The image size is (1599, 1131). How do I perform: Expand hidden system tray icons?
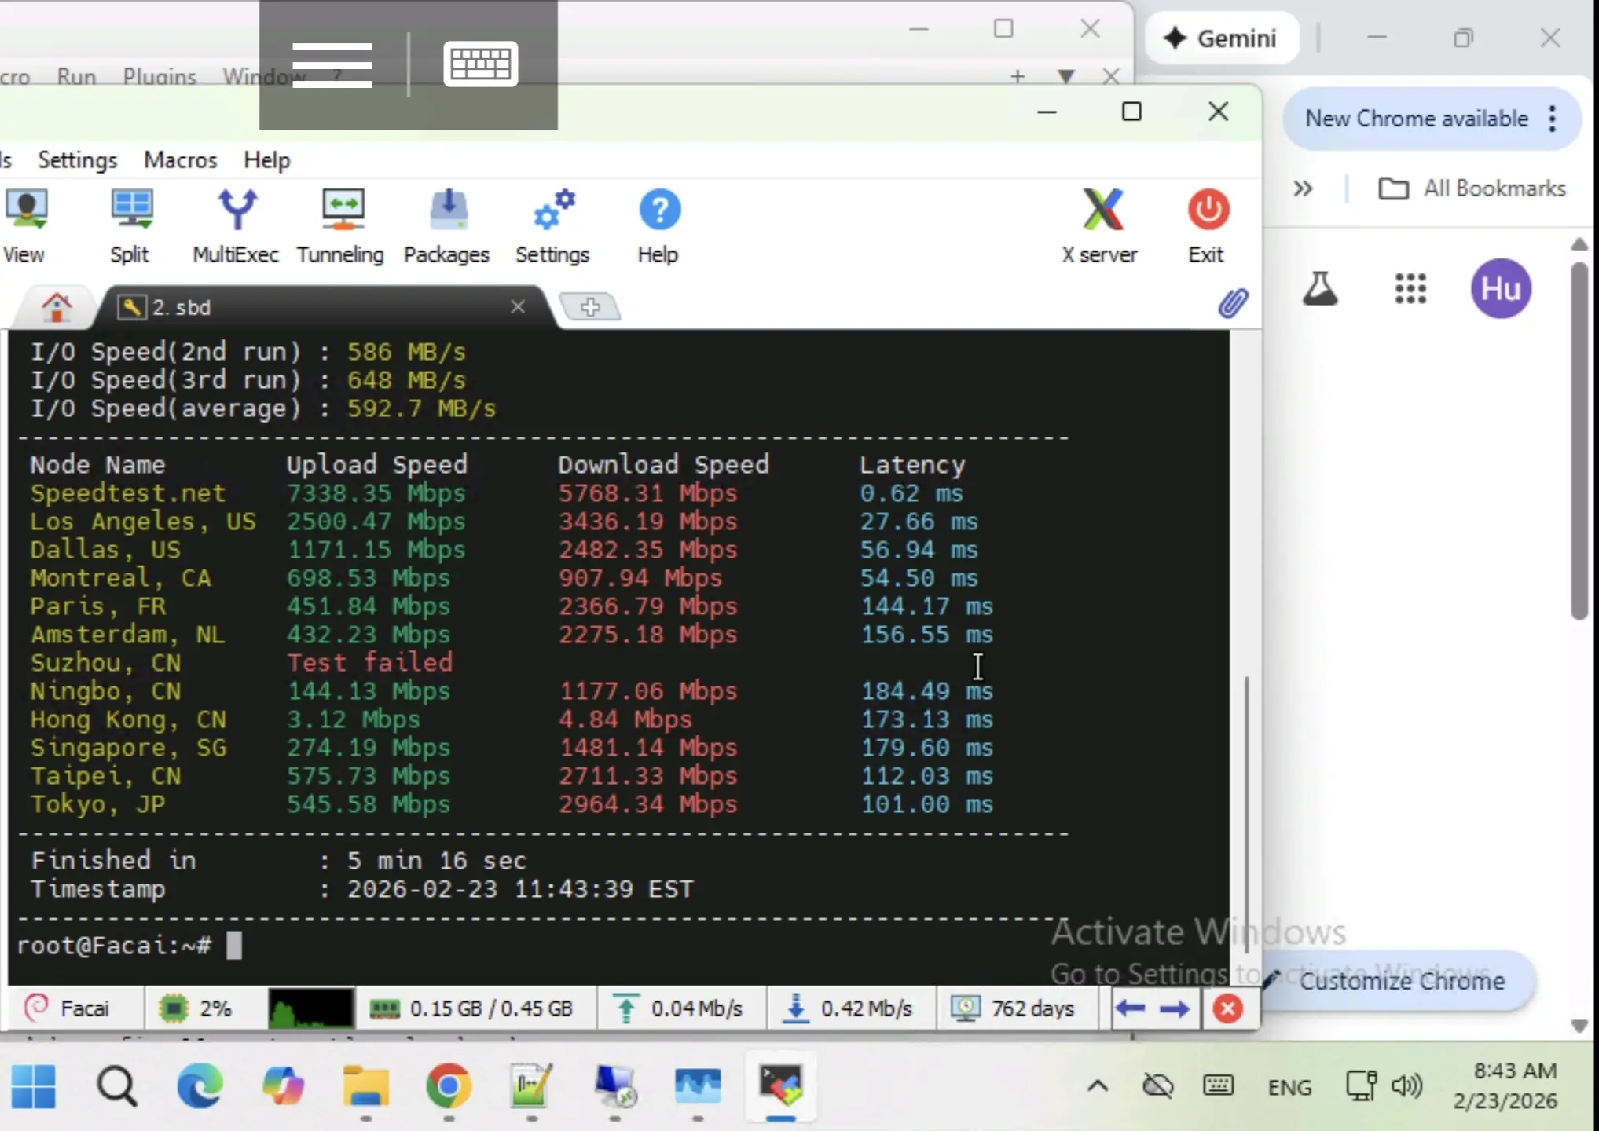(x=1097, y=1086)
